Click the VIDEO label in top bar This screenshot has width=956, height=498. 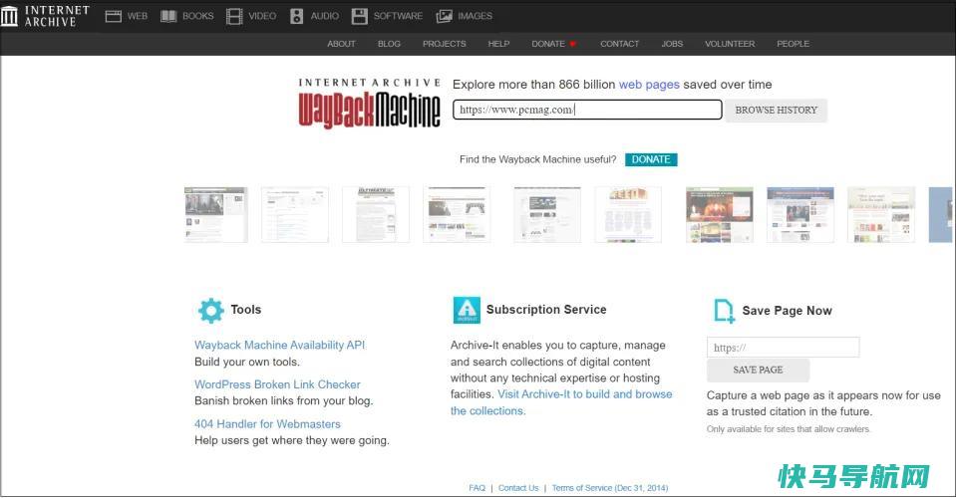[x=262, y=16]
